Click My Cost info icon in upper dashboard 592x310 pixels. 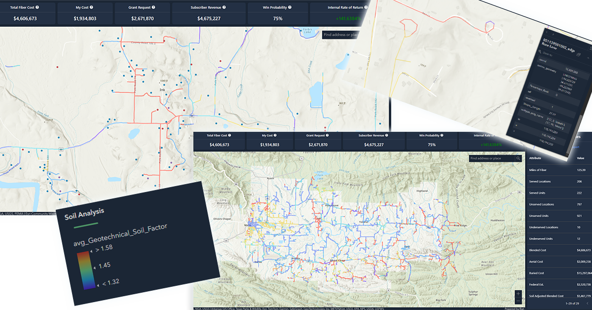click(91, 8)
